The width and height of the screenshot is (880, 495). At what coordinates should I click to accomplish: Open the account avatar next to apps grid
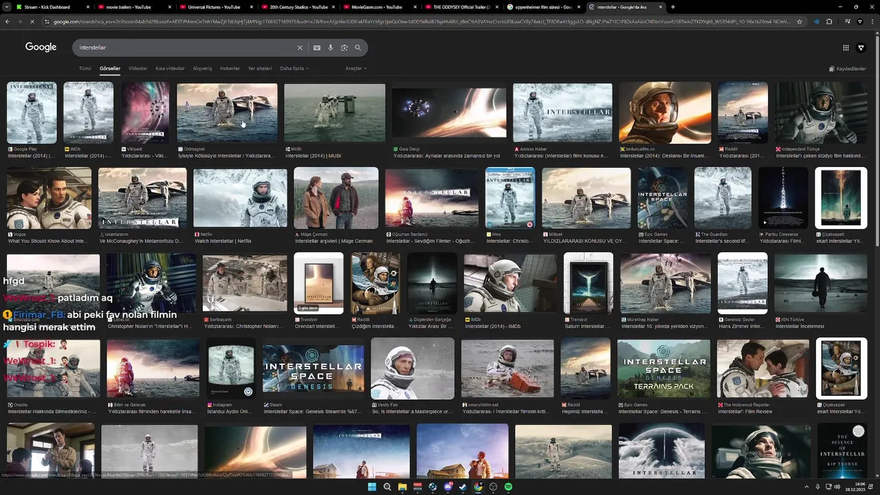861,47
